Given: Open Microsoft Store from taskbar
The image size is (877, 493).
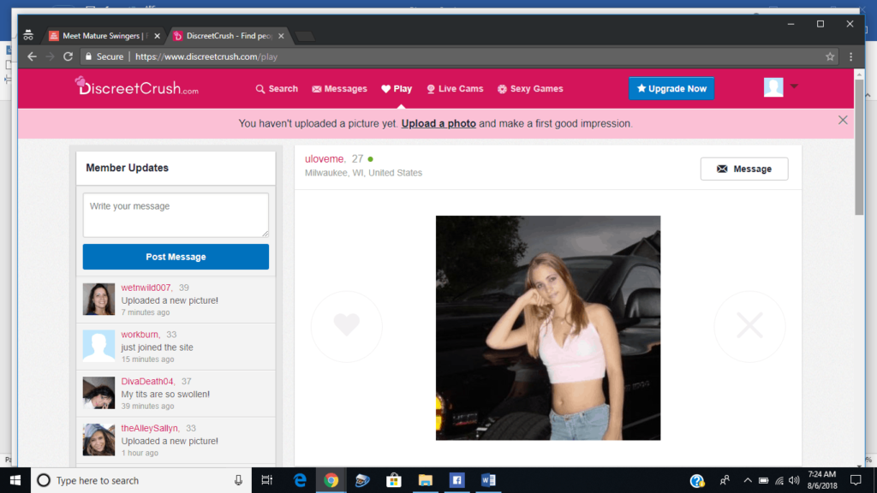Looking at the screenshot, I should pos(394,480).
